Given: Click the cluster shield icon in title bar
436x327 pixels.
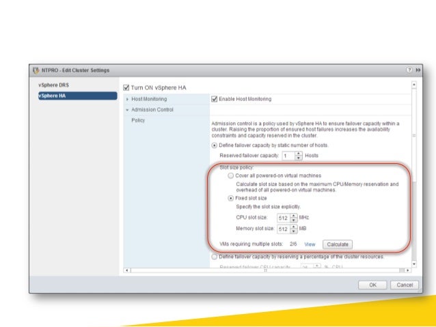Looking at the screenshot, I should [x=36, y=70].
